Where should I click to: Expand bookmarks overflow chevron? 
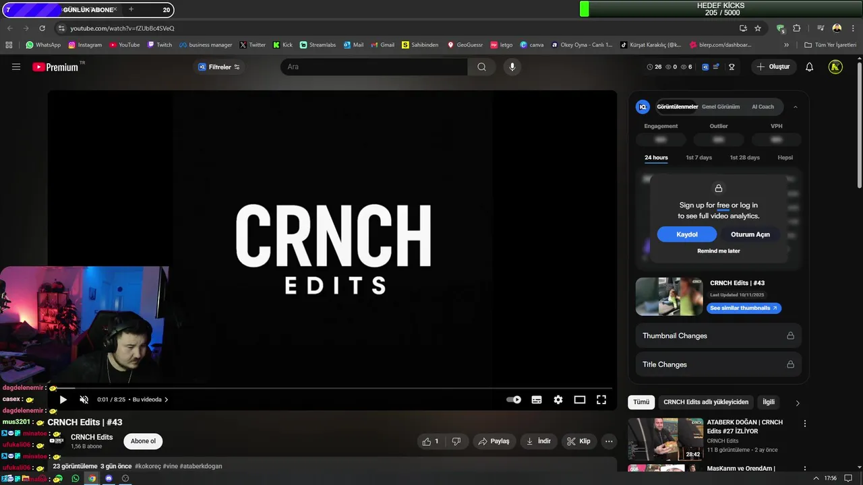coord(786,45)
